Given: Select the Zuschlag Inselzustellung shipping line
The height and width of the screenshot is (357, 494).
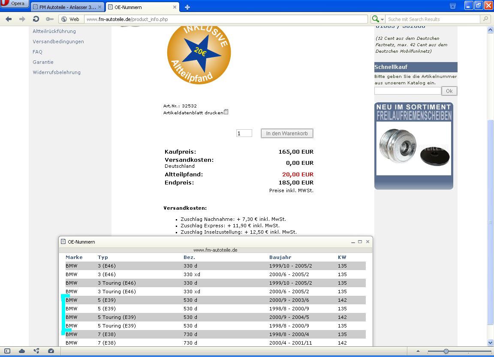Looking at the screenshot, I should [238, 232].
